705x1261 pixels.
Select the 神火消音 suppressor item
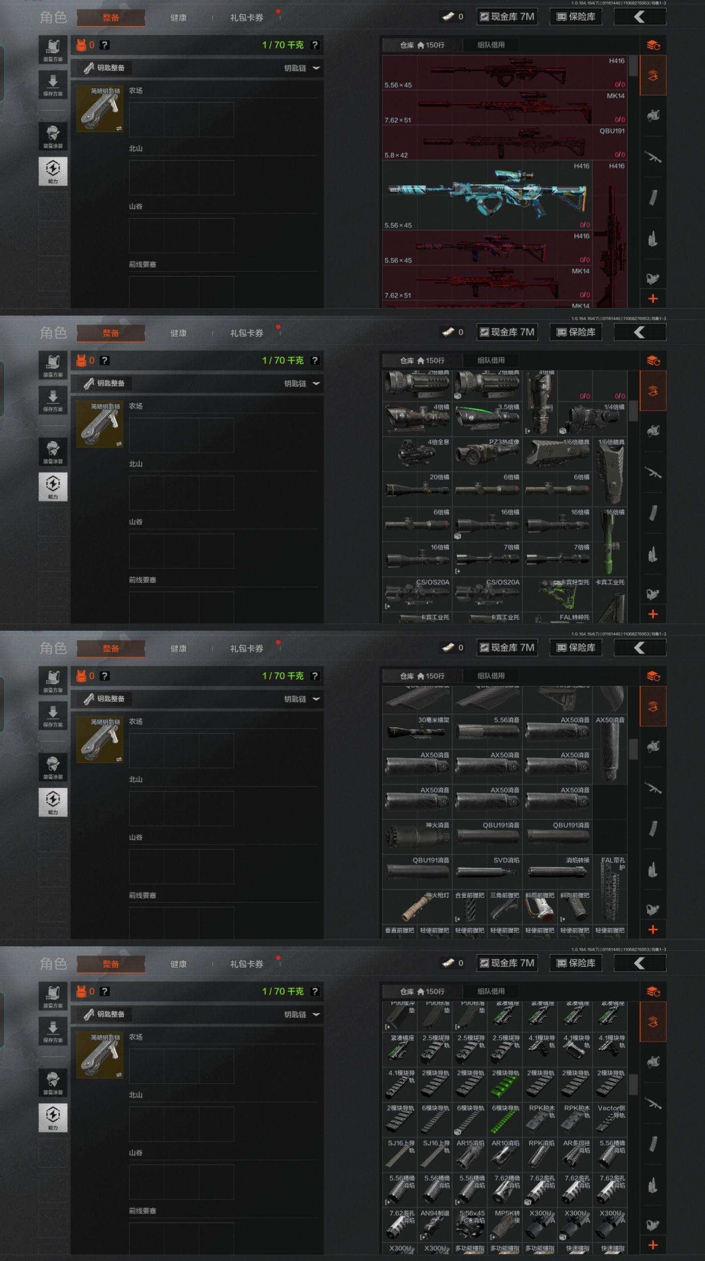click(x=417, y=837)
